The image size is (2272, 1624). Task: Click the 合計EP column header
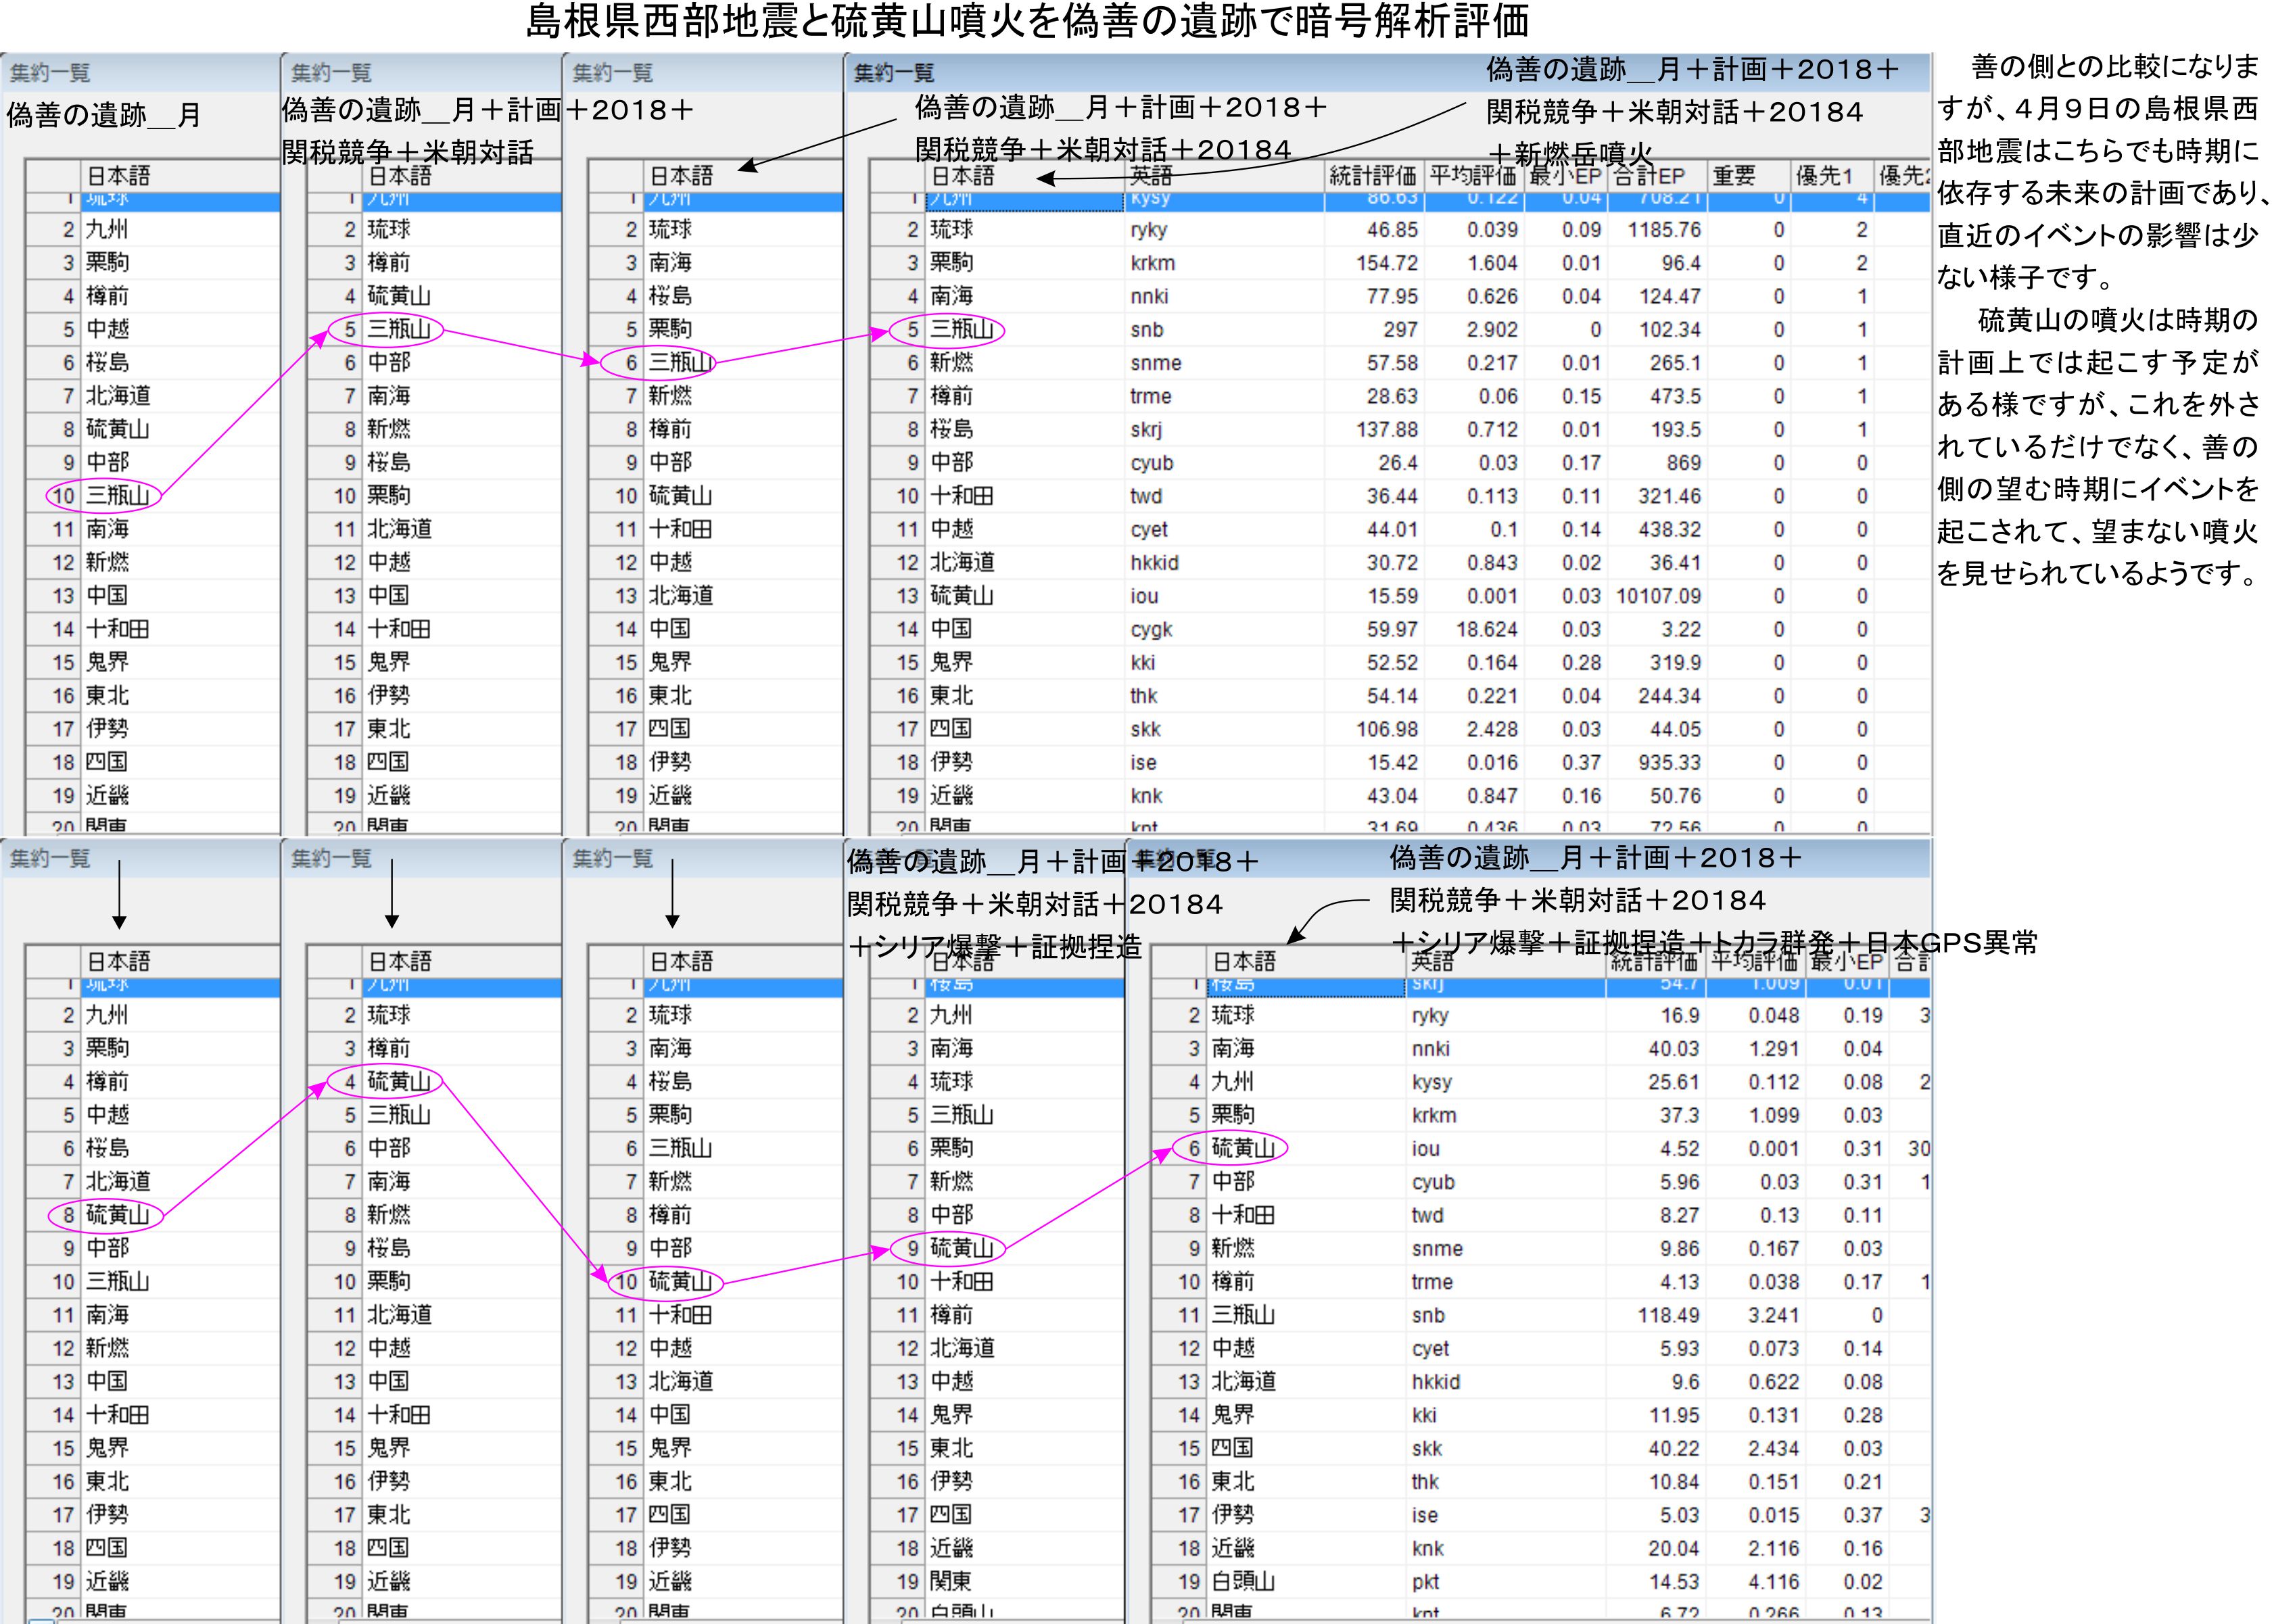tap(1650, 176)
